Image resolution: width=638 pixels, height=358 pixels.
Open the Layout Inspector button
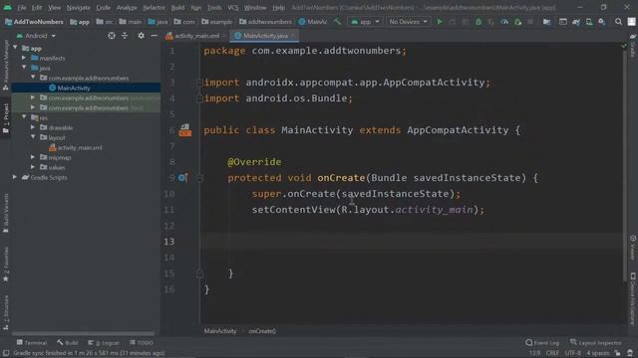tap(596, 342)
